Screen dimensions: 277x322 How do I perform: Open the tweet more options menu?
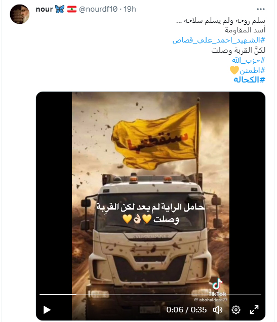261,9
